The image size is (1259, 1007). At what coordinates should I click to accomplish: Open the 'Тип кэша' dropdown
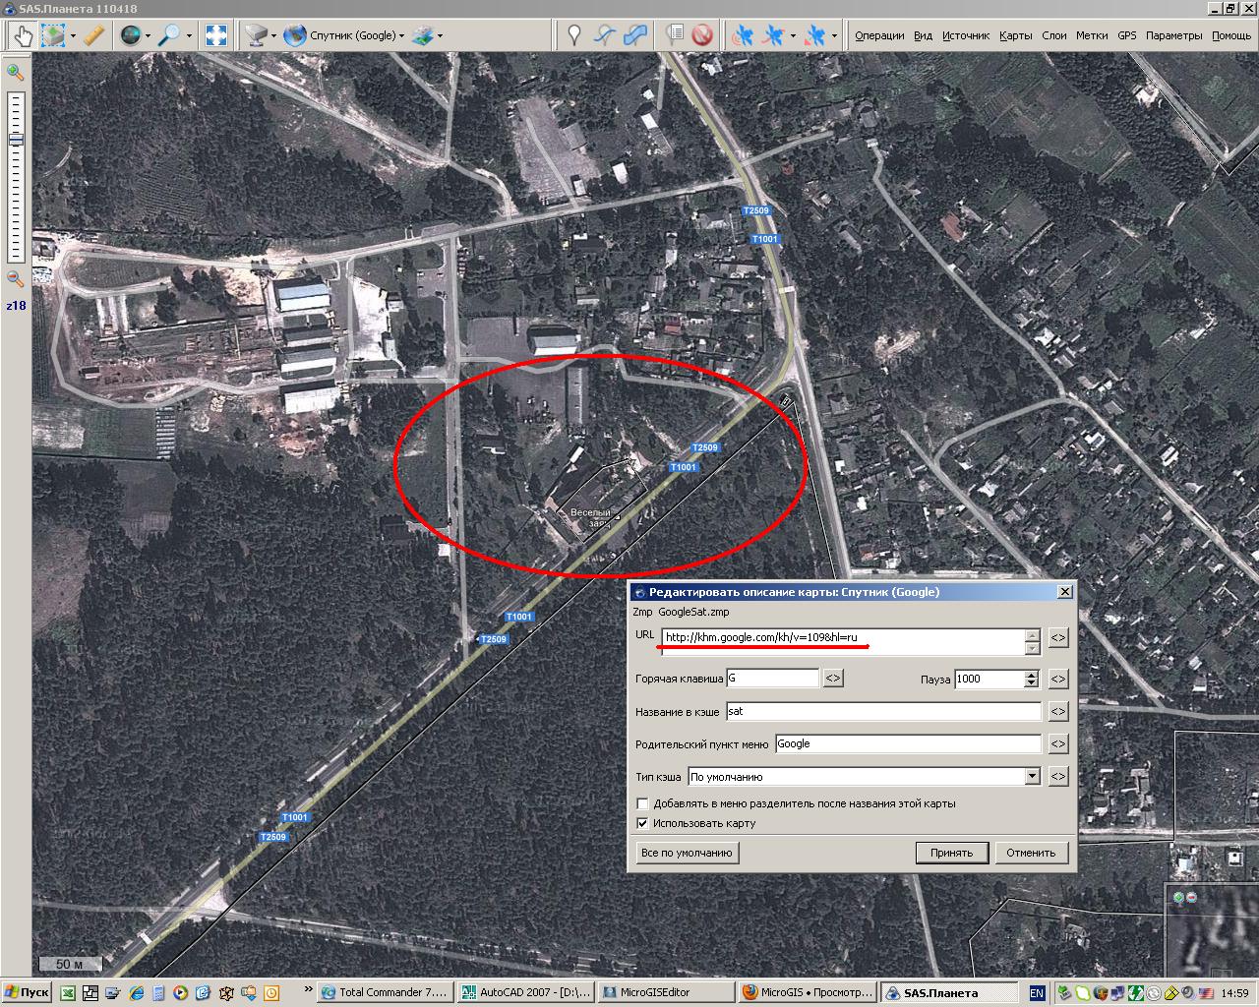(x=1032, y=777)
